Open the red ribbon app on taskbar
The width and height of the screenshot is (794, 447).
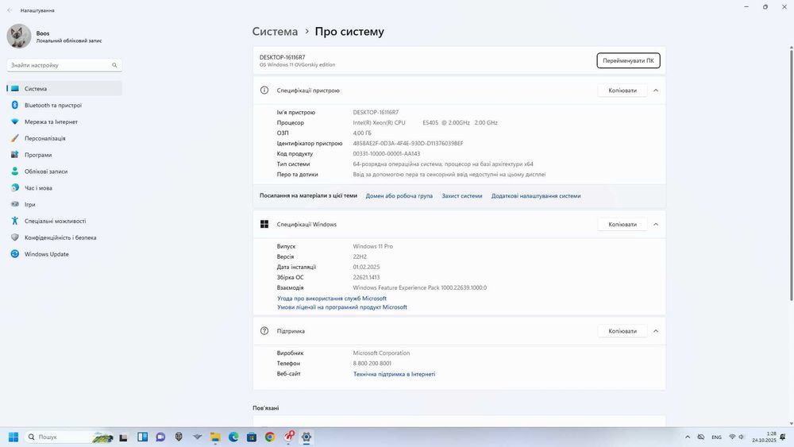(x=289, y=437)
